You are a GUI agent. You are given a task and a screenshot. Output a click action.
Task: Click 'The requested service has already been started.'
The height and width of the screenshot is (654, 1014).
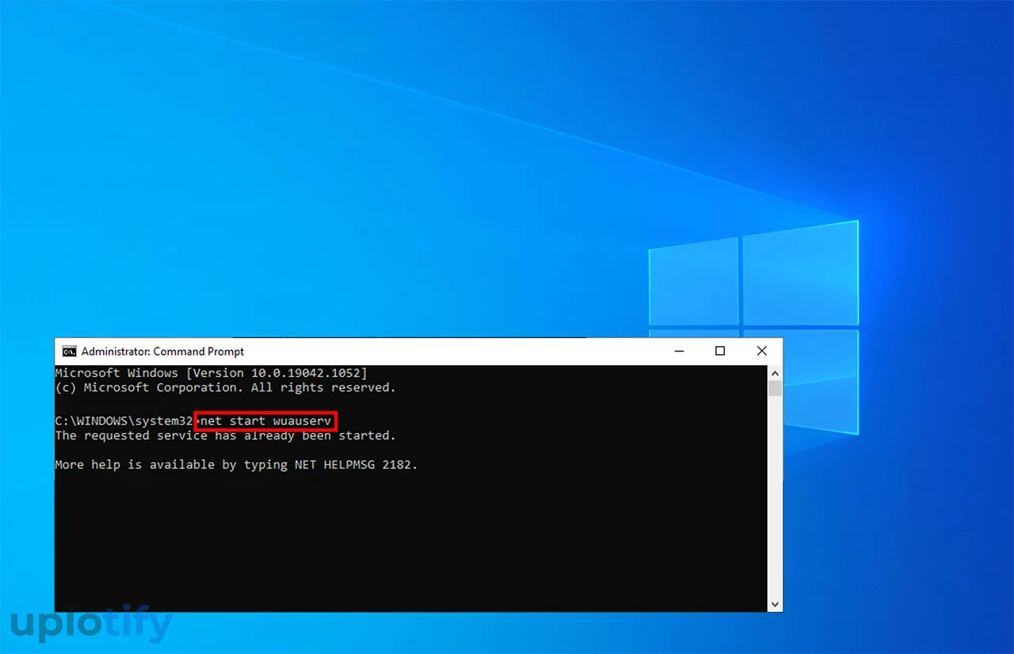225,436
